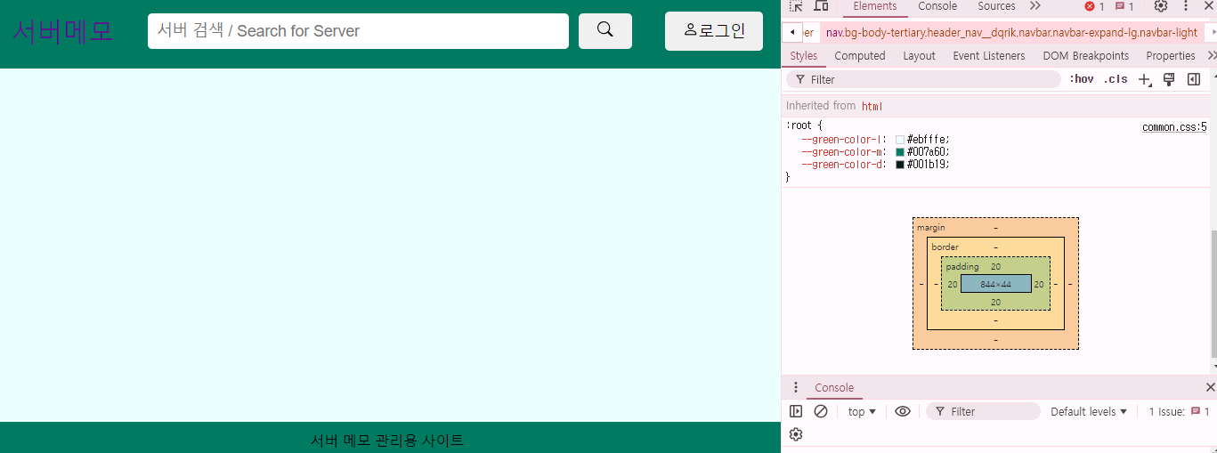
Task: Open the DevTools three-dot customize menu
Action: pyautogui.click(x=1186, y=6)
